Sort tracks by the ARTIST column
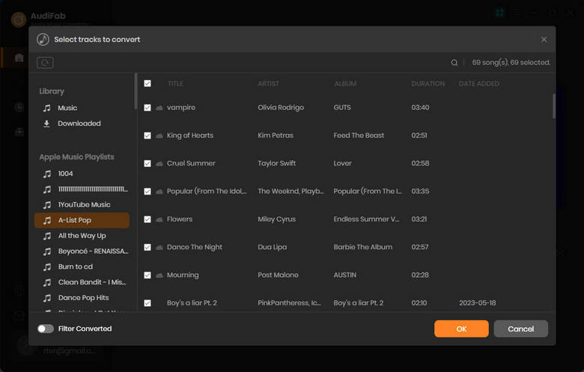584x372 pixels. click(x=268, y=84)
